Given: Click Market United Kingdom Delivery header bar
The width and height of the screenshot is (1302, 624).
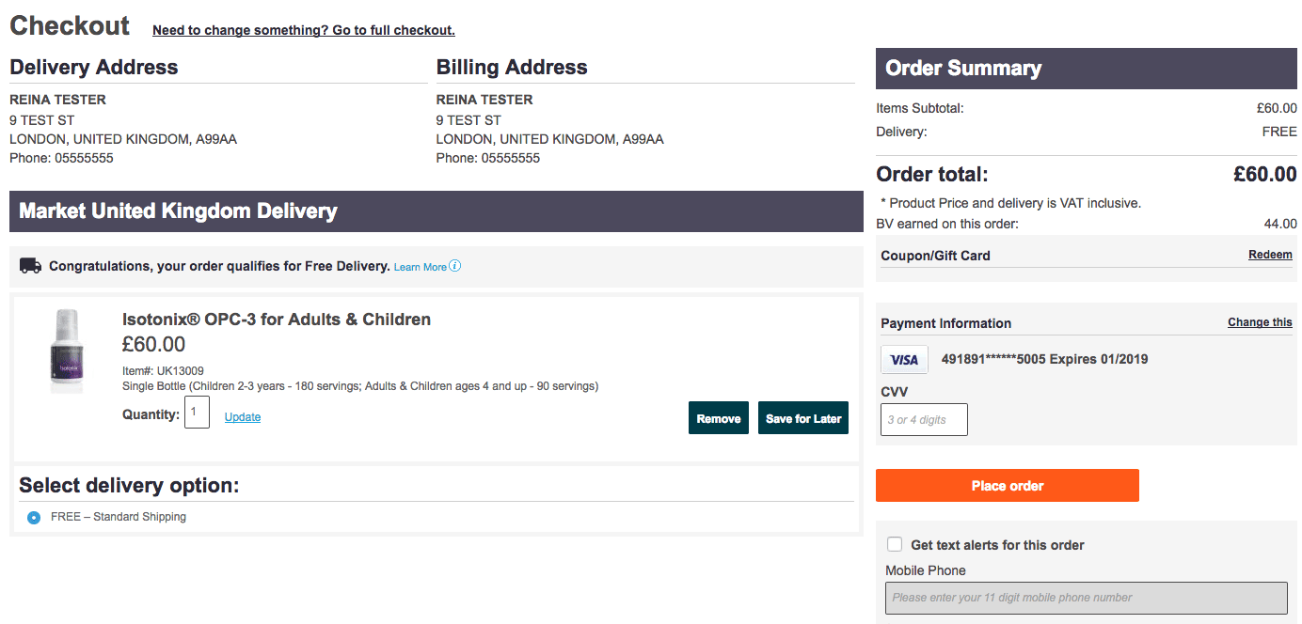Looking at the screenshot, I should coord(178,211).
